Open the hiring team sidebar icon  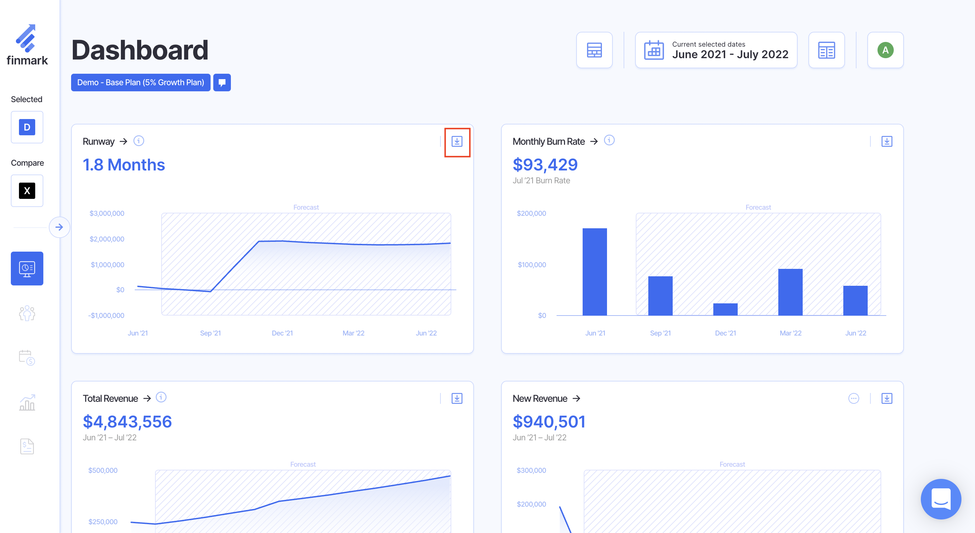[x=27, y=314]
